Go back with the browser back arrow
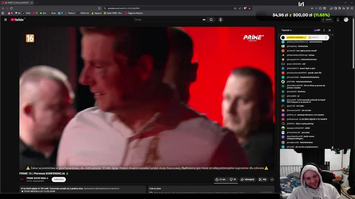Screen dimensions: 355x199 3,8
